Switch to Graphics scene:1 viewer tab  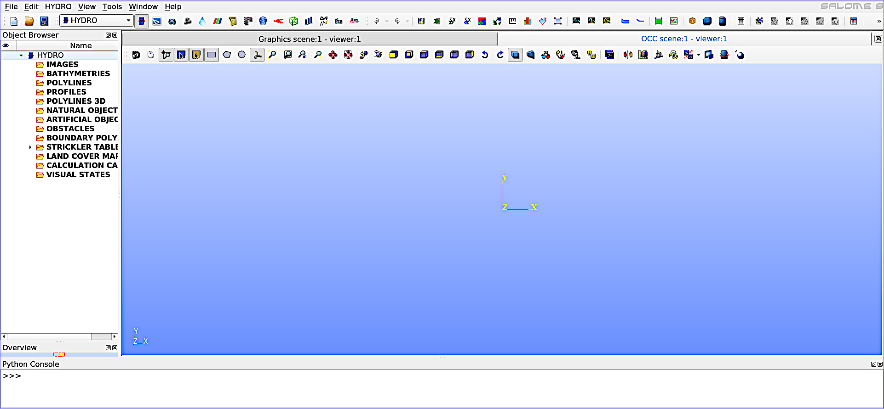(x=309, y=39)
